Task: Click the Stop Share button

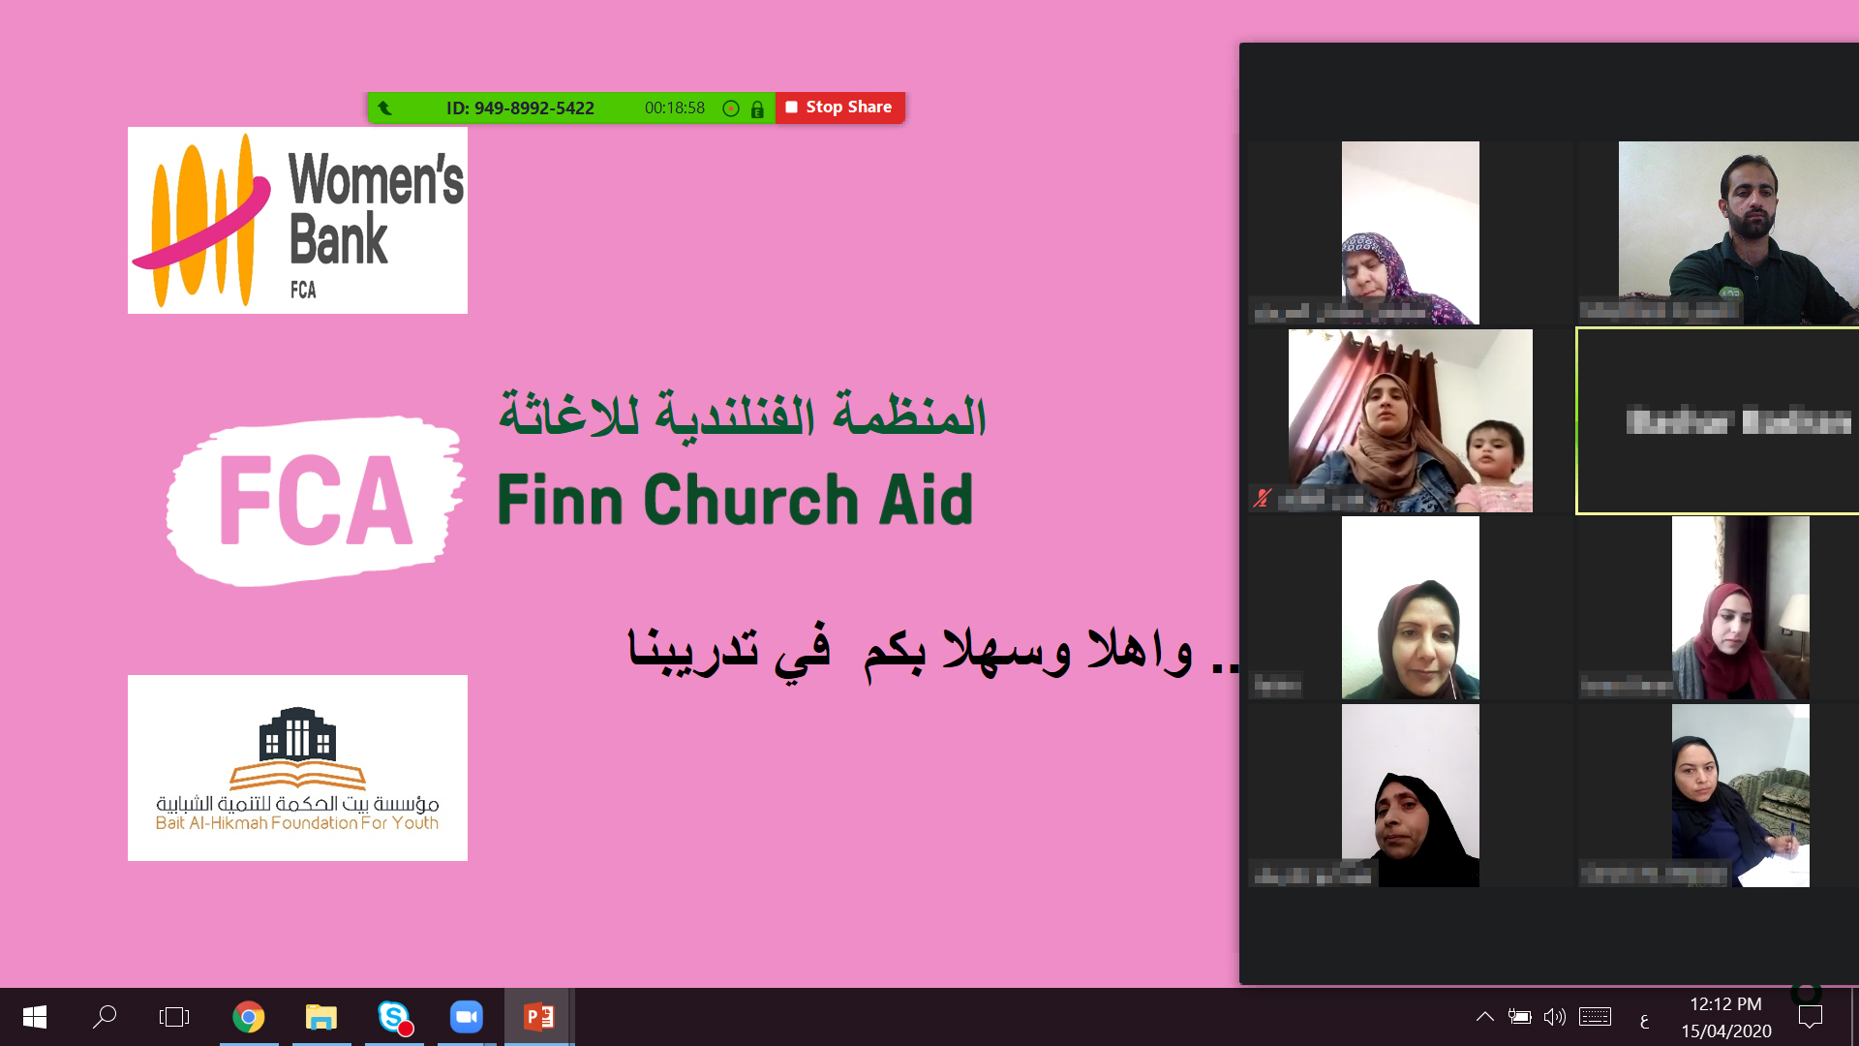Action: click(x=839, y=108)
